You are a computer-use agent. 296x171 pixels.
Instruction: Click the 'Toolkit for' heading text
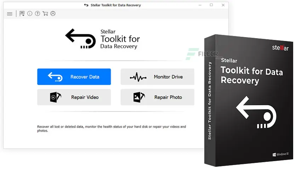tap(120, 39)
